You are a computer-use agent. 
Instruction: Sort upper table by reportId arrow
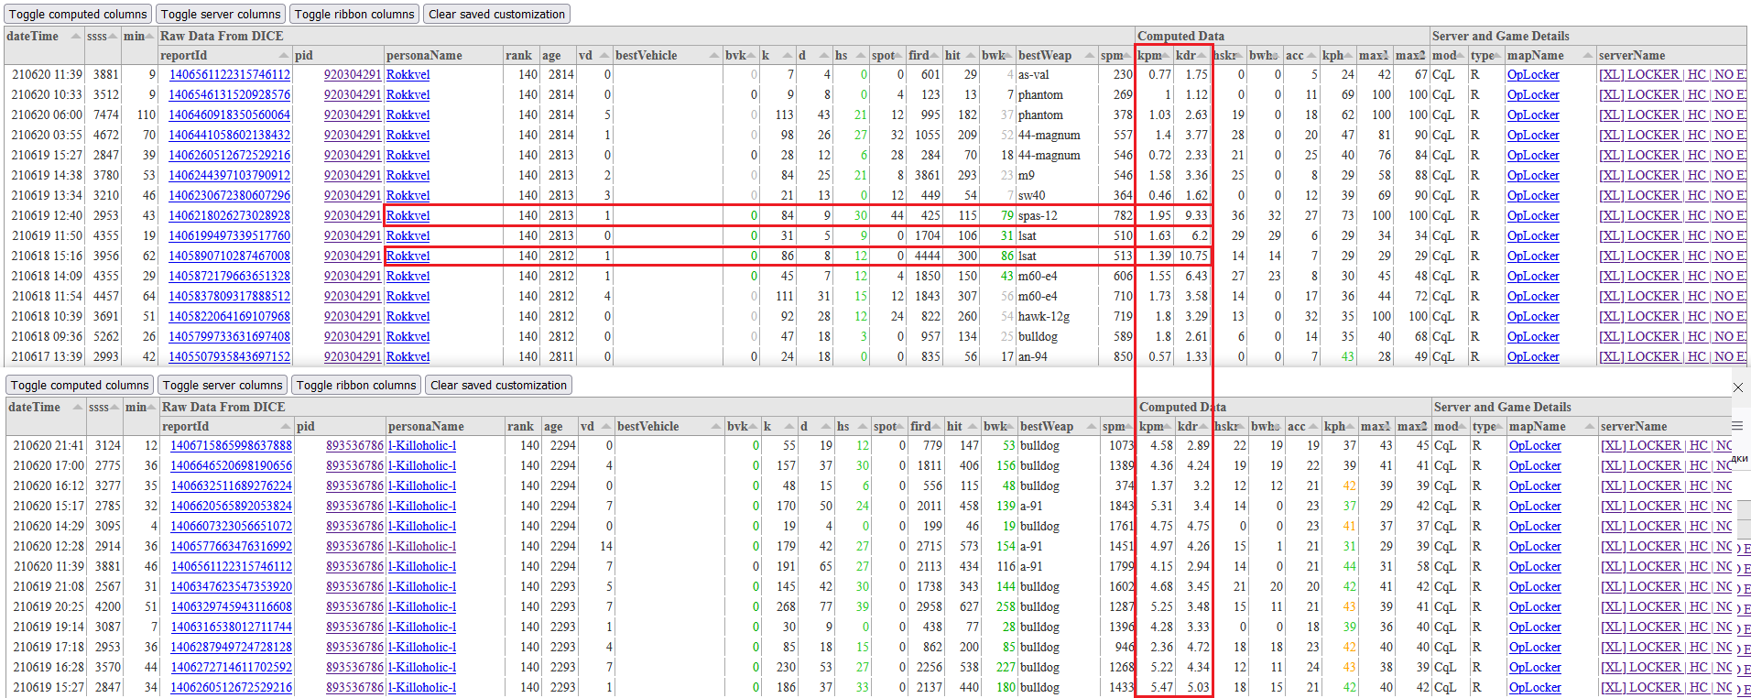pyautogui.click(x=282, y=56)
